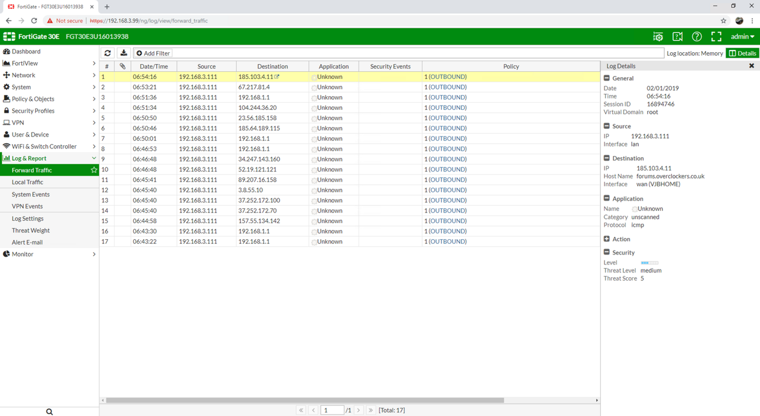Expand the Monitor menu
The image size is (760, 416).
[x=49, y=254]
